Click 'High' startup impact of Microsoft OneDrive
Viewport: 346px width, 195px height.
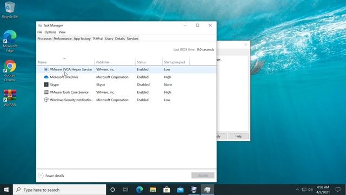(168, 77)
